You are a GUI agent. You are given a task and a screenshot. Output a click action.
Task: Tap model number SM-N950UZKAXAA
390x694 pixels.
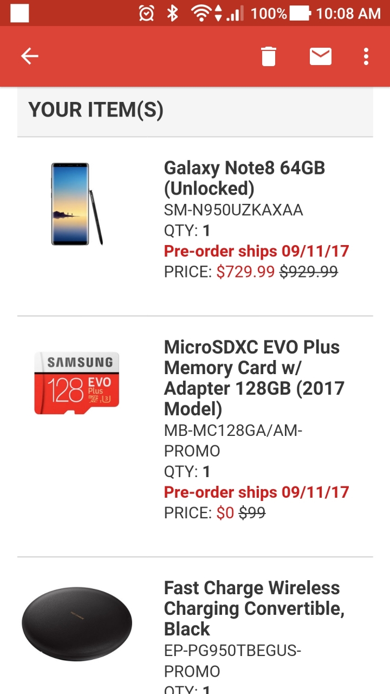(x=233, y=210)
